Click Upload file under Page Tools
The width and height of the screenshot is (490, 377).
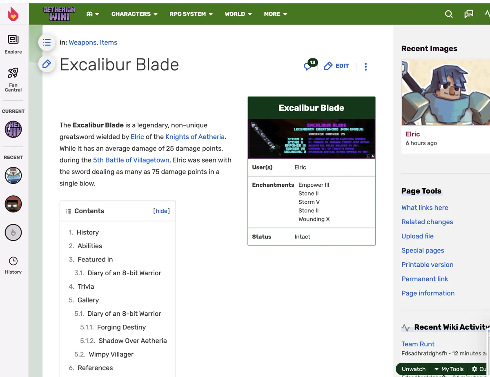pyautogui.click(x=417, y=236)
